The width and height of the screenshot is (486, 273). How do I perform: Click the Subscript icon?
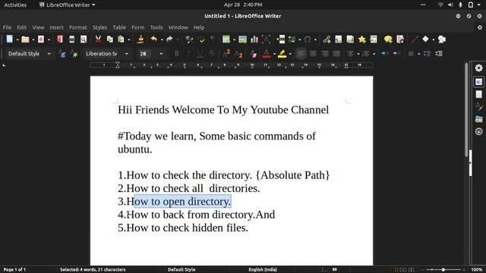pos(238,54)
